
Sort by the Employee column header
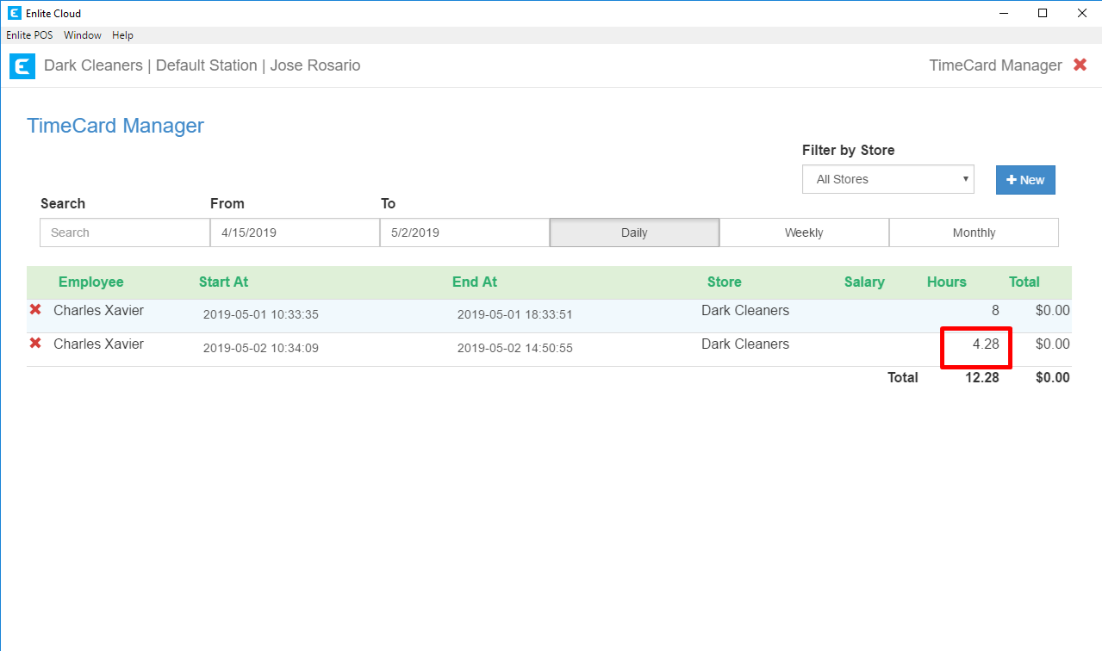coord(90,282)
